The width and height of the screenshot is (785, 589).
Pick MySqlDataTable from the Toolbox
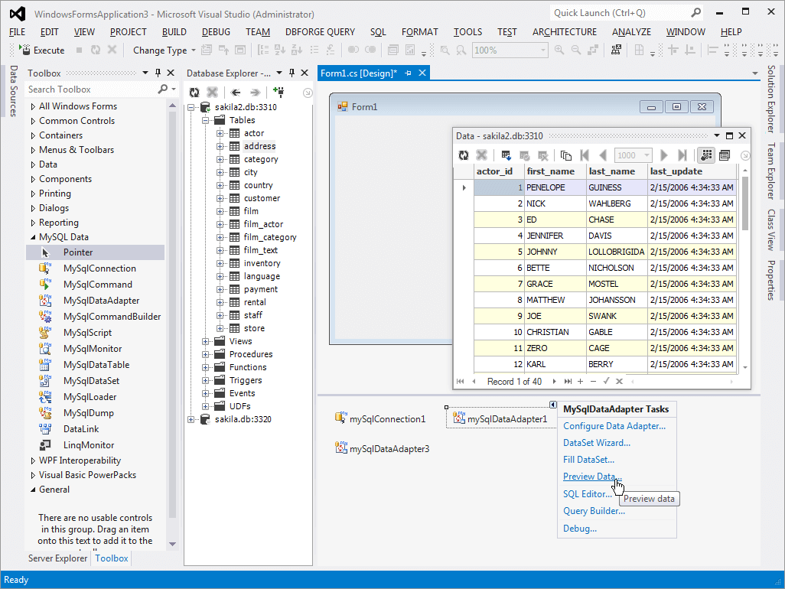pos(95,365)
